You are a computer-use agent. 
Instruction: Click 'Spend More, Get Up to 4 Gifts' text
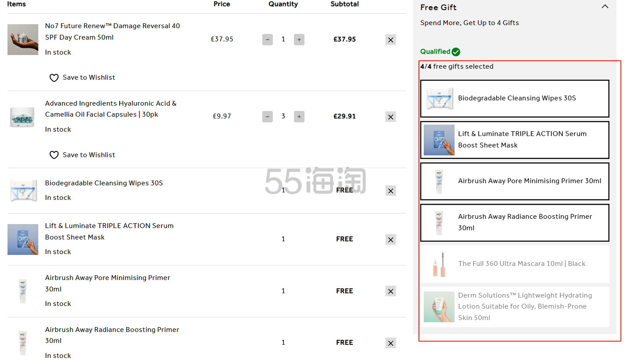point(470,23)
